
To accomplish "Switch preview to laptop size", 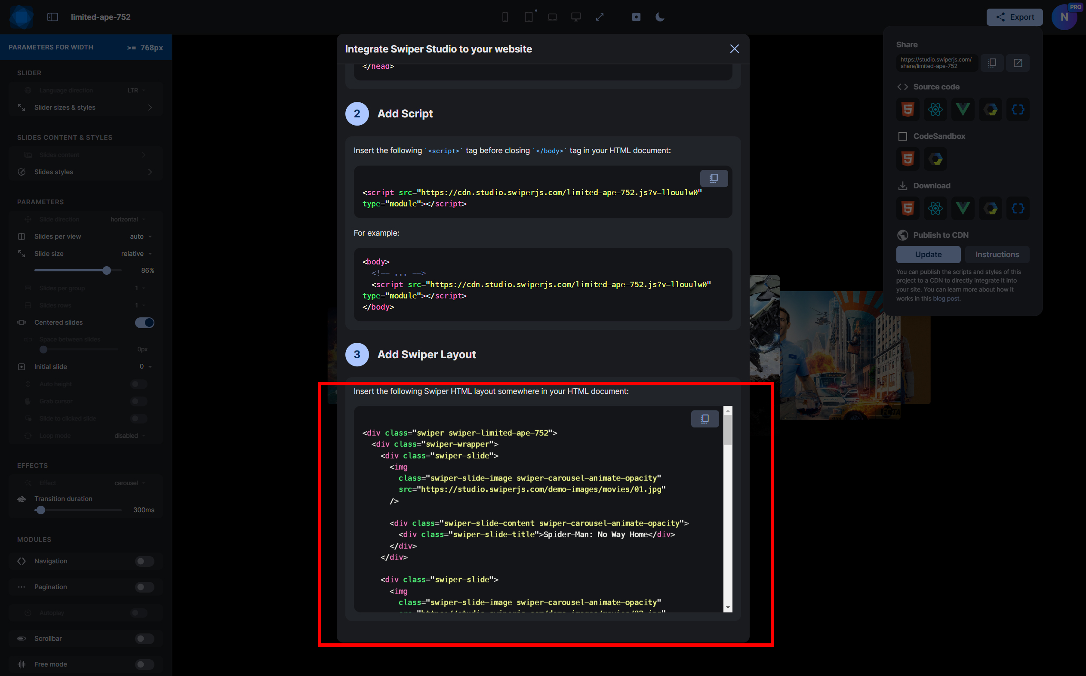I will point(553,17).
